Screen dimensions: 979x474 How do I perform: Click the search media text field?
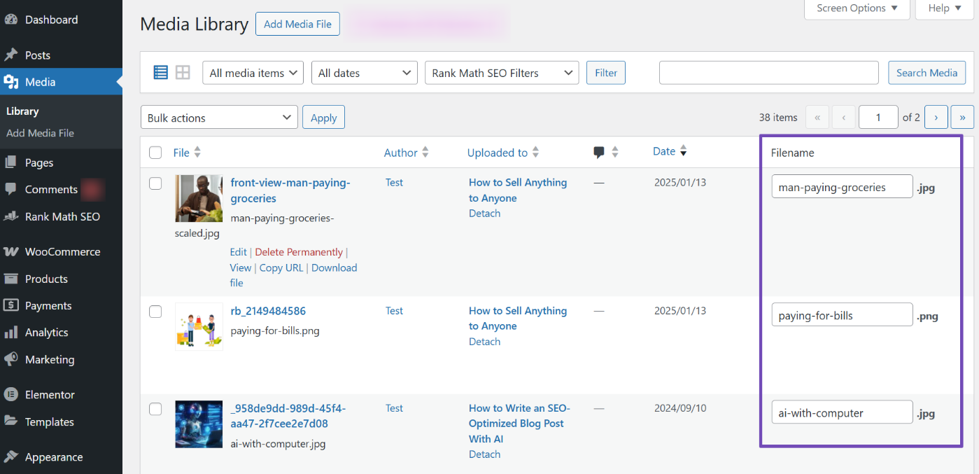click(x=768, y=73)
